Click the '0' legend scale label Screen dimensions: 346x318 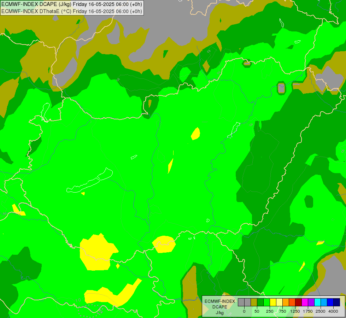pos(244,311)
